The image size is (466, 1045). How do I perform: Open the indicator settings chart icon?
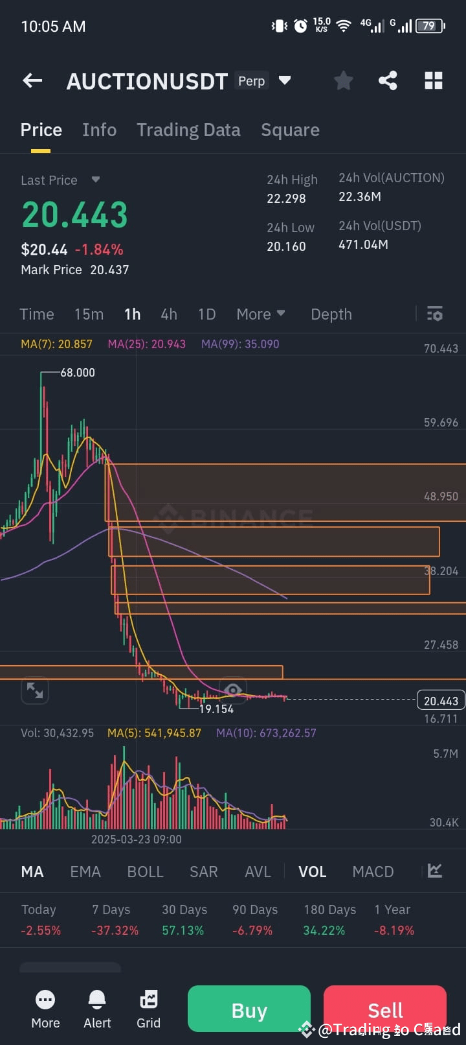[435, 871]
